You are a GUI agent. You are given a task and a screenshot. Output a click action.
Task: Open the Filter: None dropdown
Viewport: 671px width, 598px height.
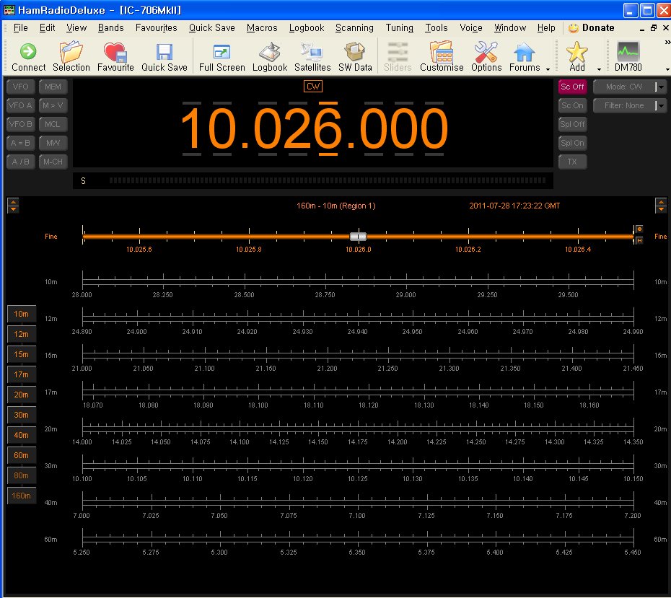tap(629, 105)
